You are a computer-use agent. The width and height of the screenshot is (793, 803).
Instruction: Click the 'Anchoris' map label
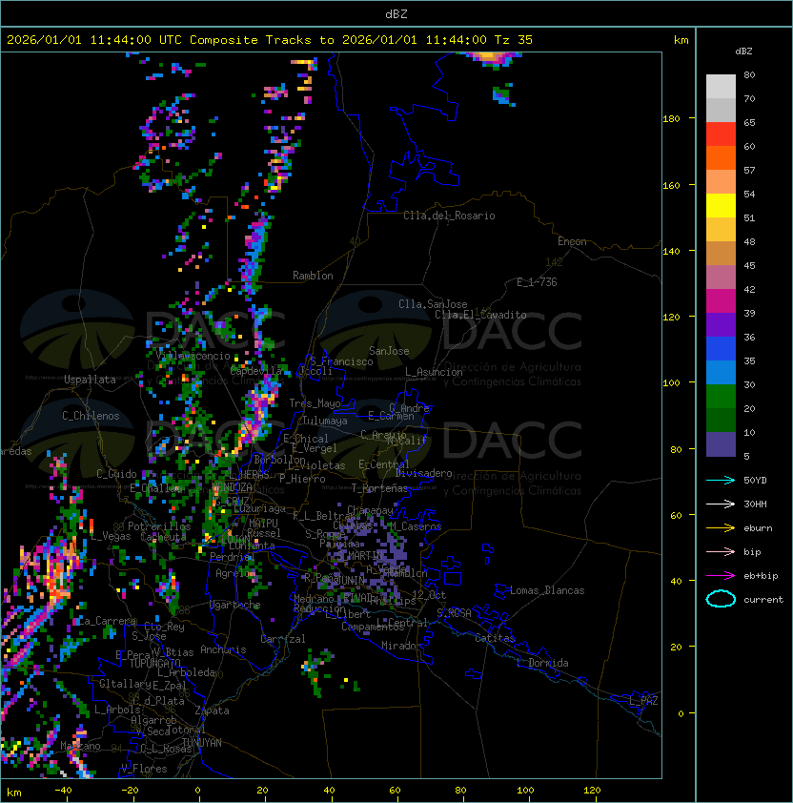coord(223,649)
